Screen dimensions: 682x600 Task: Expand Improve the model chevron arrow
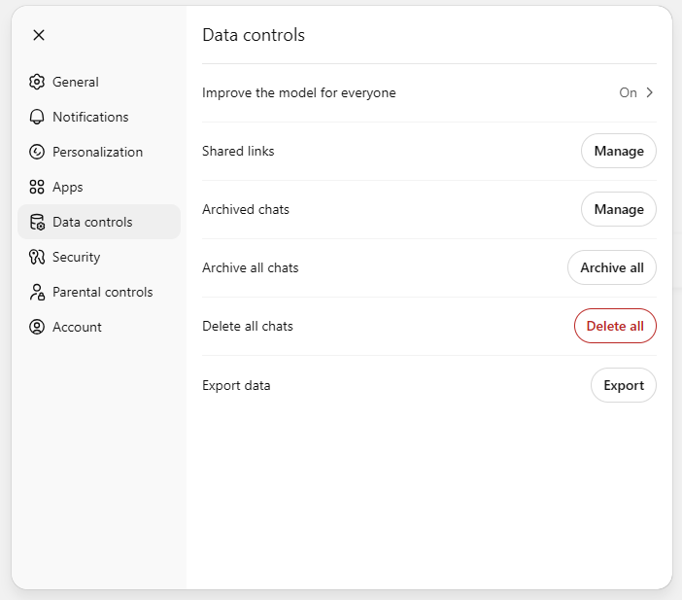pos(649,92)
